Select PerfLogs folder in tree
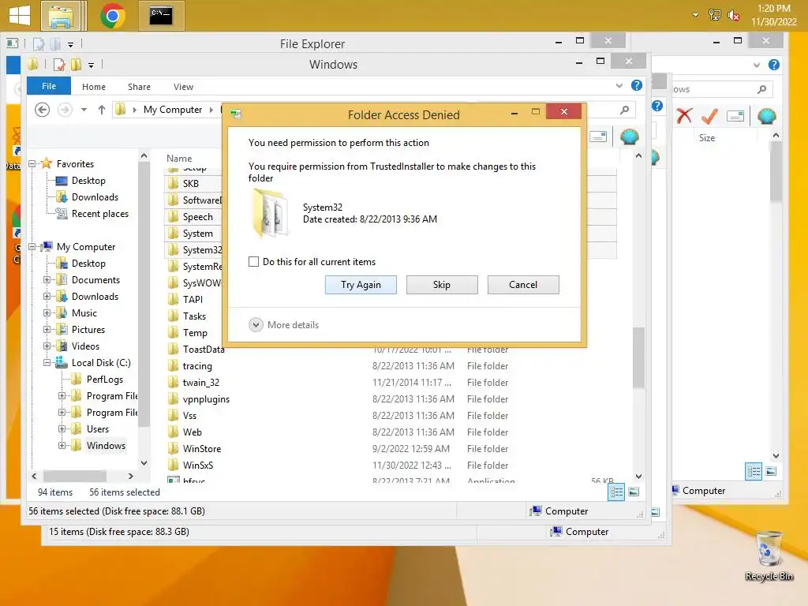808x606 pixels. (105, 380)
